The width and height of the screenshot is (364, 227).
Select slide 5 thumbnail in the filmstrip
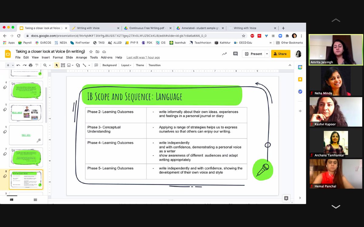point(26,113)
